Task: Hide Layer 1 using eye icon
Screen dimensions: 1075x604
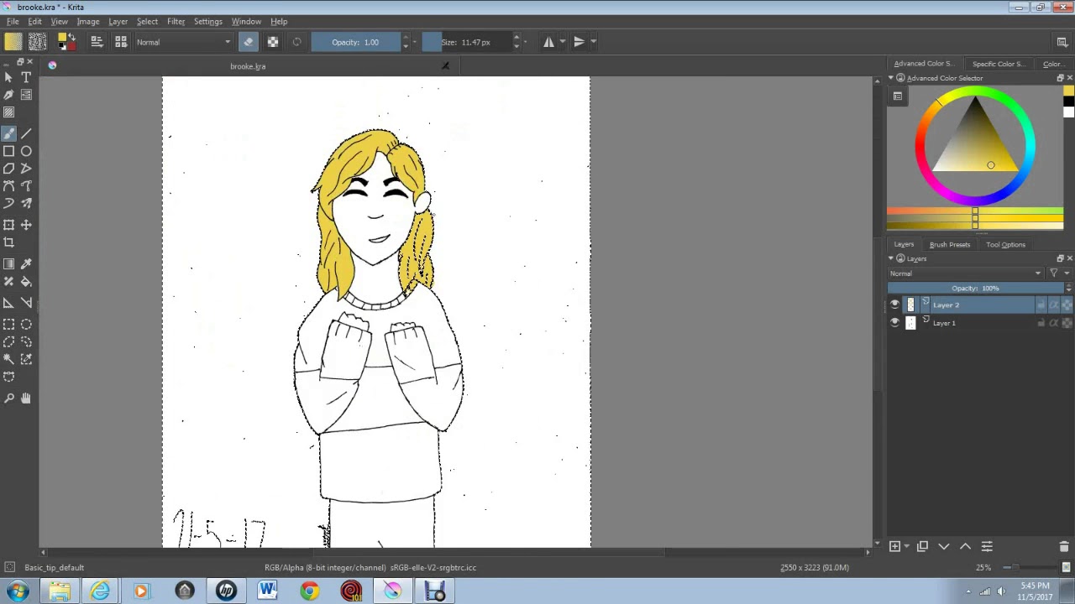Action: (x=894, y=323)
